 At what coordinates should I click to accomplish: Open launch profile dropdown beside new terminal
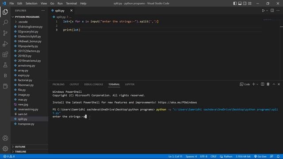tap(257, 84)
